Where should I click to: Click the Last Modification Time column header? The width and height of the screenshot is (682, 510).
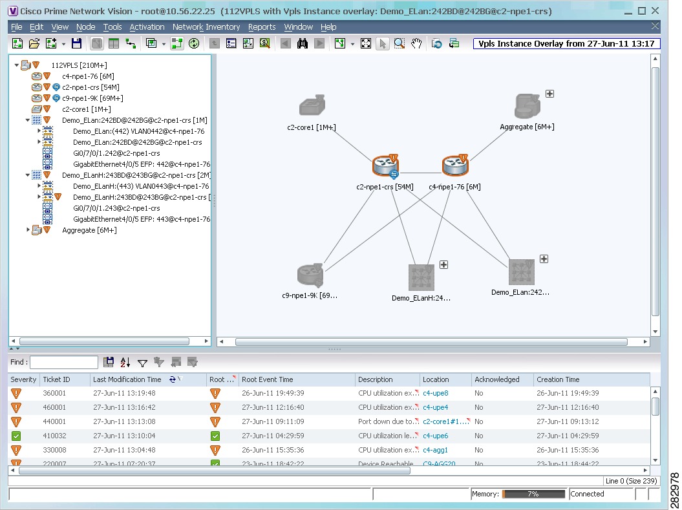pyautogui.click(x=148, y=379)
